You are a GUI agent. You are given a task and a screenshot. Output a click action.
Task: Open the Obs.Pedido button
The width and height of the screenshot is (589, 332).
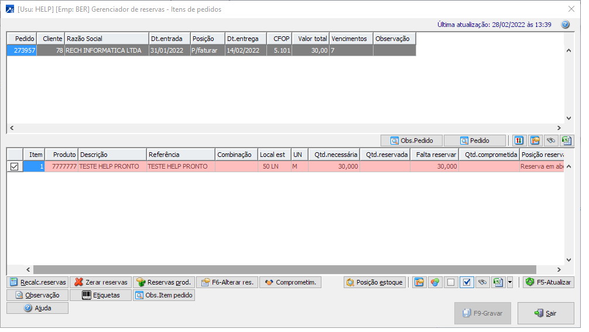pyautogui.click(x=412, y=141)
